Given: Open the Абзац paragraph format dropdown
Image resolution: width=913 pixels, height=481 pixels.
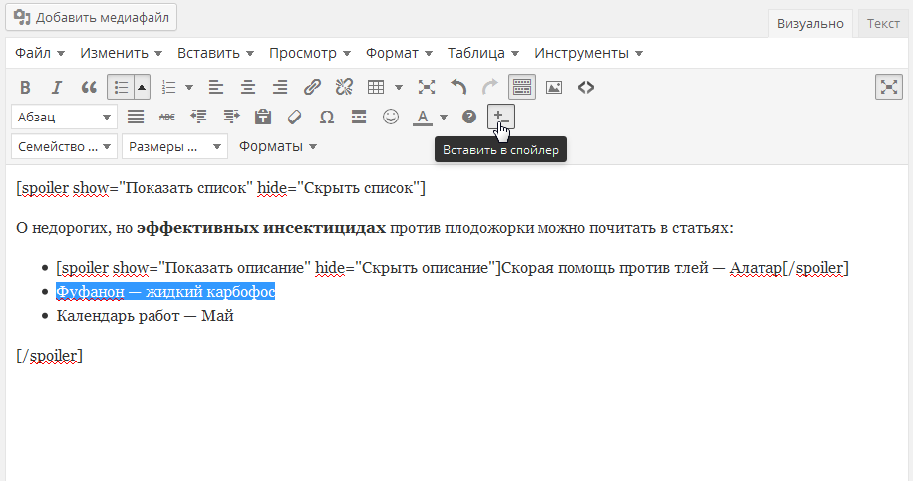Looking at the screenshot, I should click(64, 117).
